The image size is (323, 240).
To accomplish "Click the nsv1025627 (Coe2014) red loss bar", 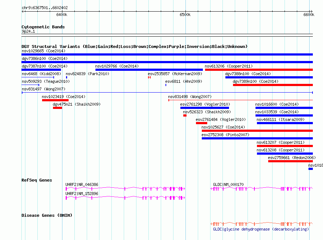I will (x=257, y=131).
